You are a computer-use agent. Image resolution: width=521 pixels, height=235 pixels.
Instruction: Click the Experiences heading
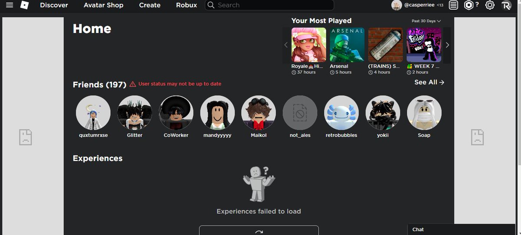click(98, 158)
